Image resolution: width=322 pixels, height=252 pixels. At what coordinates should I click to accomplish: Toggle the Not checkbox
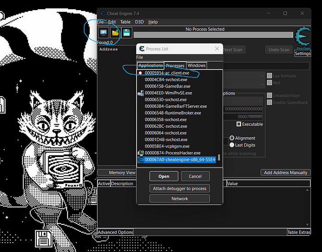pos(270,82)
